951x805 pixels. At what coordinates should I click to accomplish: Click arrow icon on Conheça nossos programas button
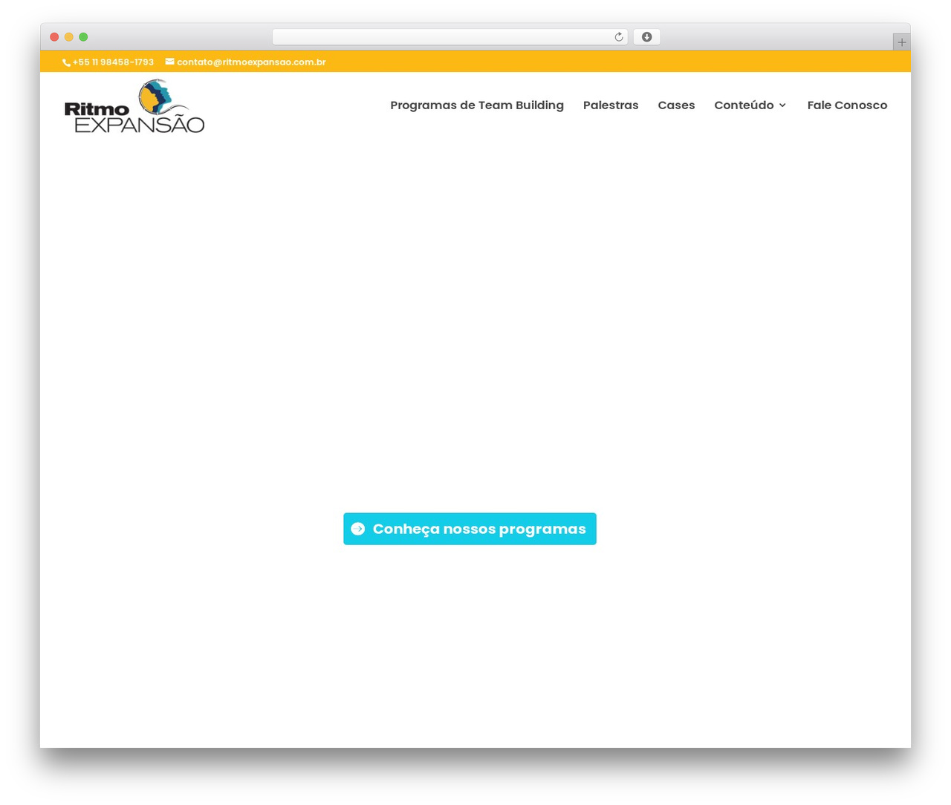point(358,529)
